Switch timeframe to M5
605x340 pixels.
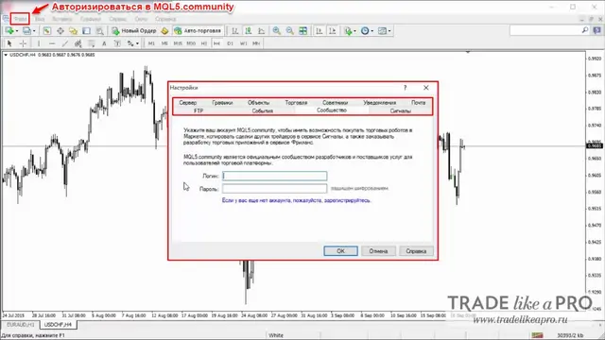pos(164,43)
